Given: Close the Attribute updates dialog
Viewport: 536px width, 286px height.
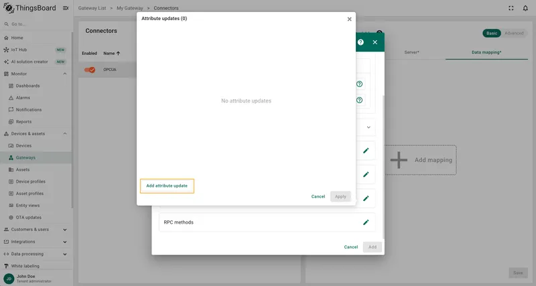Looking at the screenshot, I should pos(349,19).
